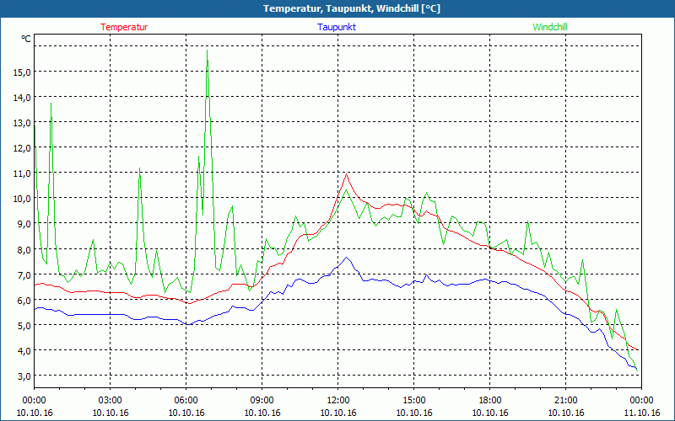
Task: Click the 11,0 y-axis value
Action: coord(22,173)
